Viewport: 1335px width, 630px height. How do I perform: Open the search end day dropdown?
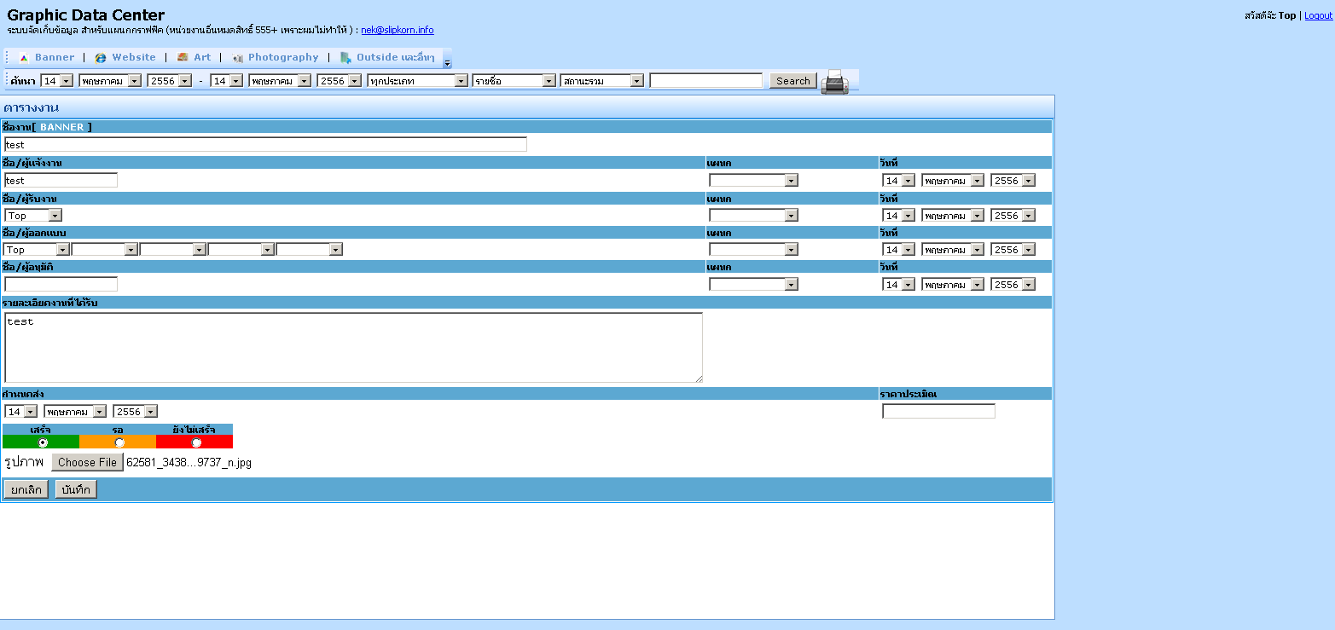point(227,81)
